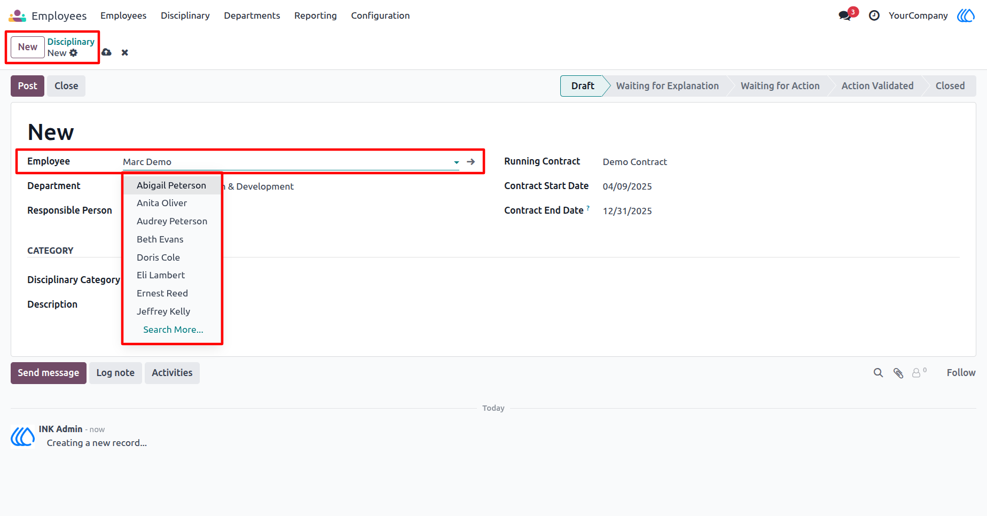This screenshot has width=987, height=516.
Task: Open the Reporting menu
Action: pyautogui.click(x=316, y=15)
